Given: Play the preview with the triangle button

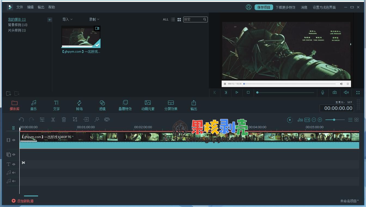Looking at the screenshot, I should coord(237,92).
